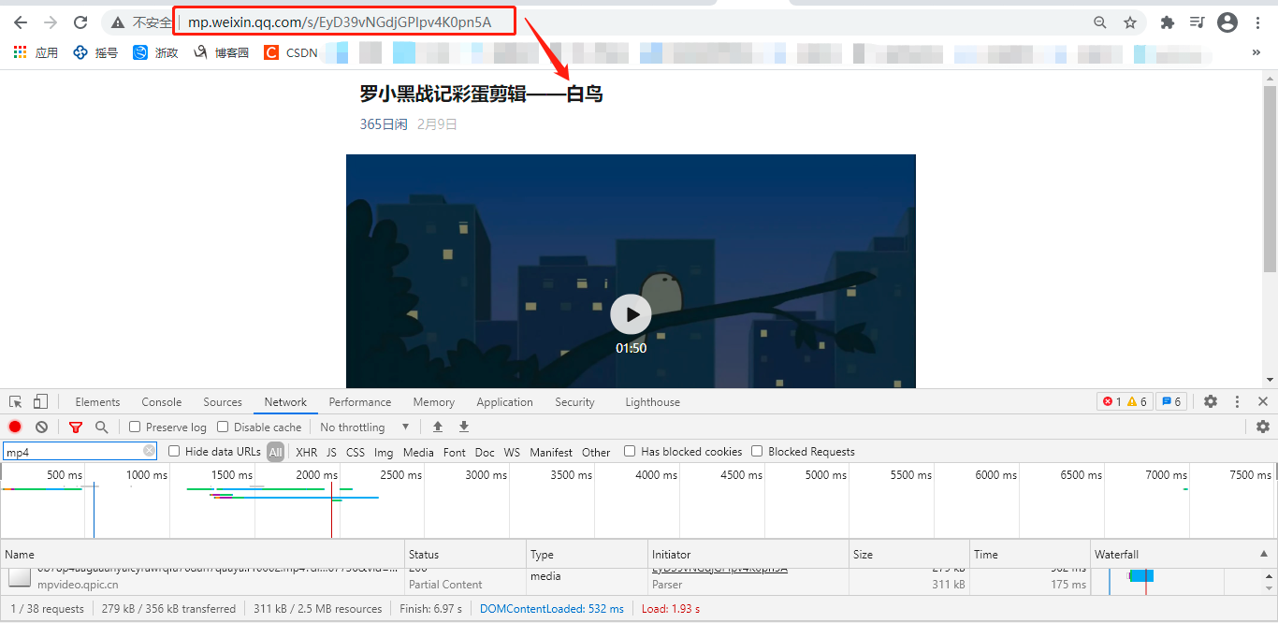The width and height of the screenshot is (1278, 623).
Task: Open DevTools customize three-dot menu
Action: (1237, 401)
